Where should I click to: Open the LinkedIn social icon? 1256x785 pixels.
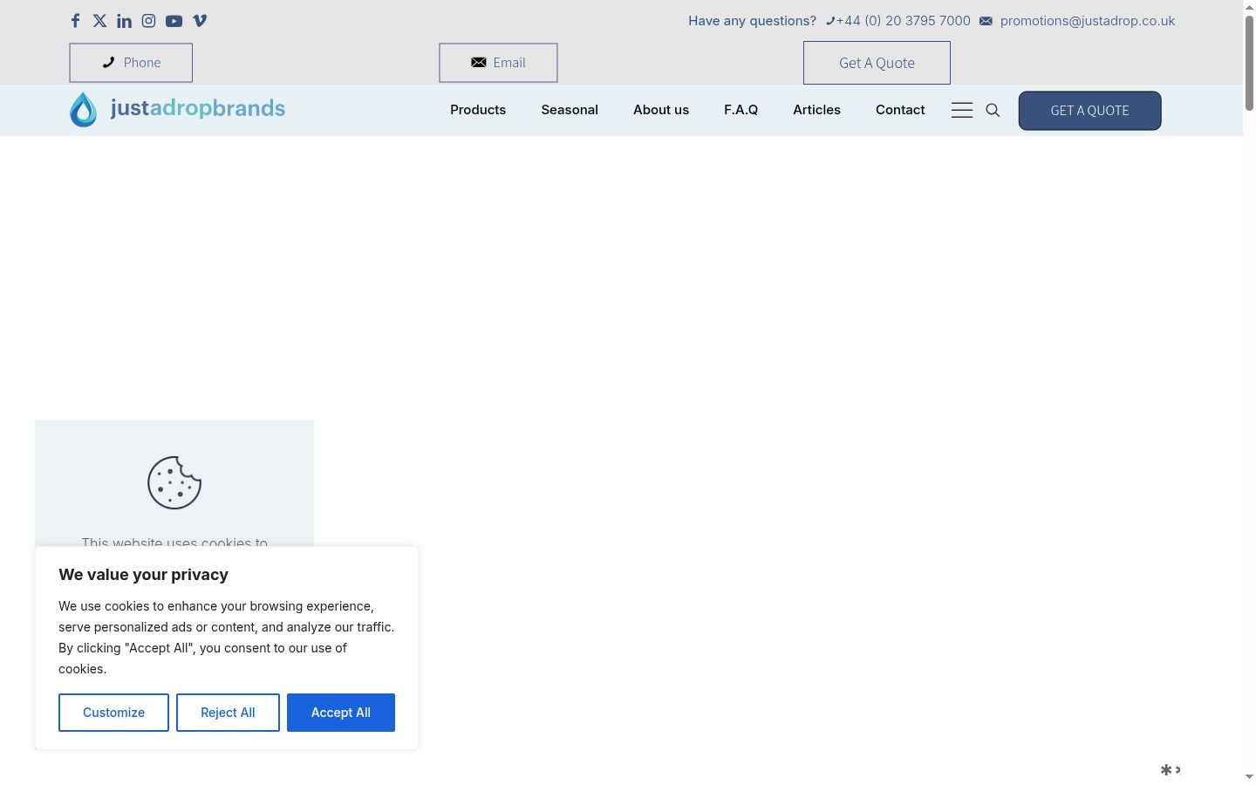tap(125, 21)
